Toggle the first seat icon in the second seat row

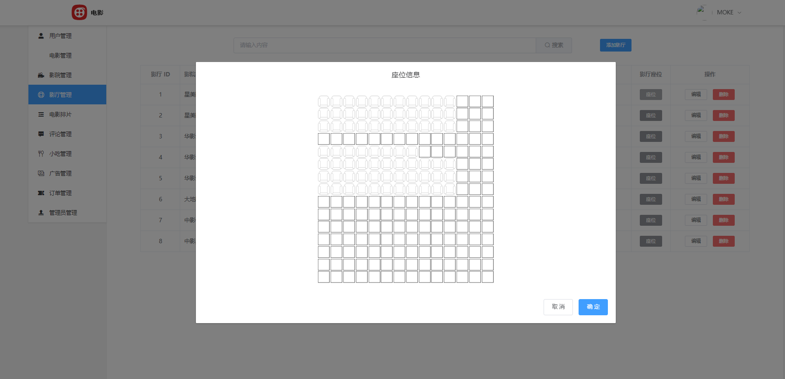(x=324, y=114)
